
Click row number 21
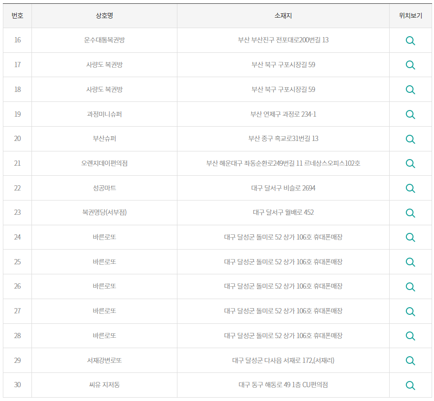(18, 163)
